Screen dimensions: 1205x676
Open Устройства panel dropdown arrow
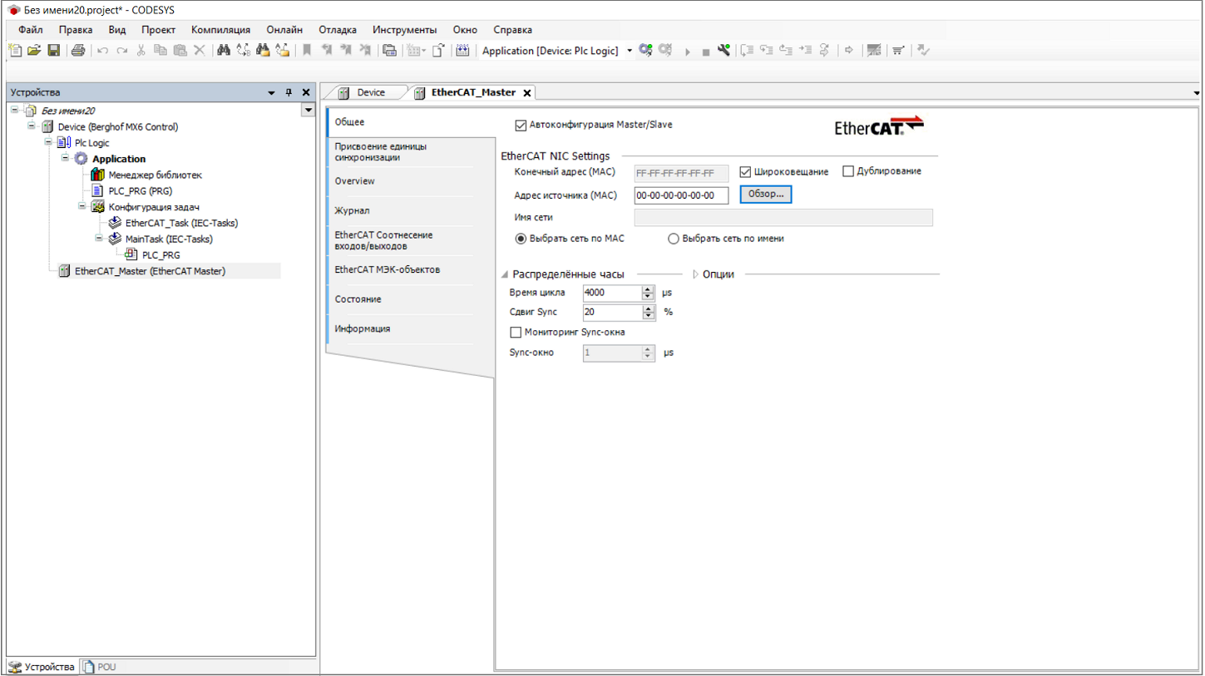(x=271, y=93)
